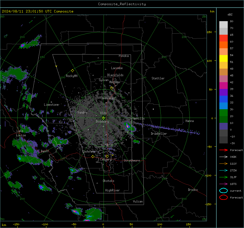This screenshot has width=244, height=228.
Task: Click the Lacombe city label
Action: [117, 68]
